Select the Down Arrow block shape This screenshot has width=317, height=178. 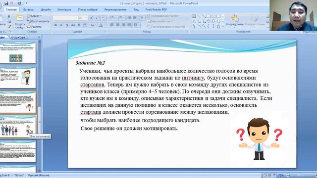coord(213,21)
